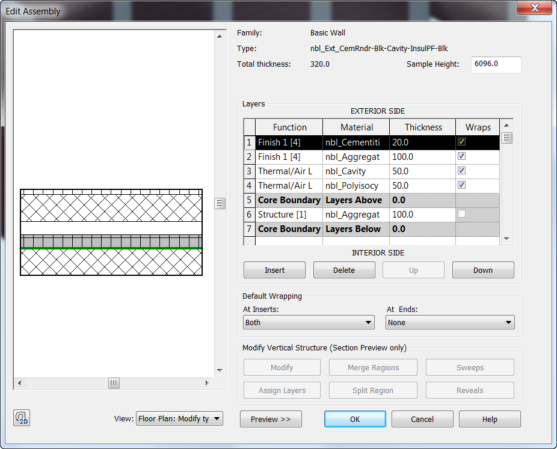Move layer with the Down button
The height and width of the screenshot is (449, 557).
(483, 270)
